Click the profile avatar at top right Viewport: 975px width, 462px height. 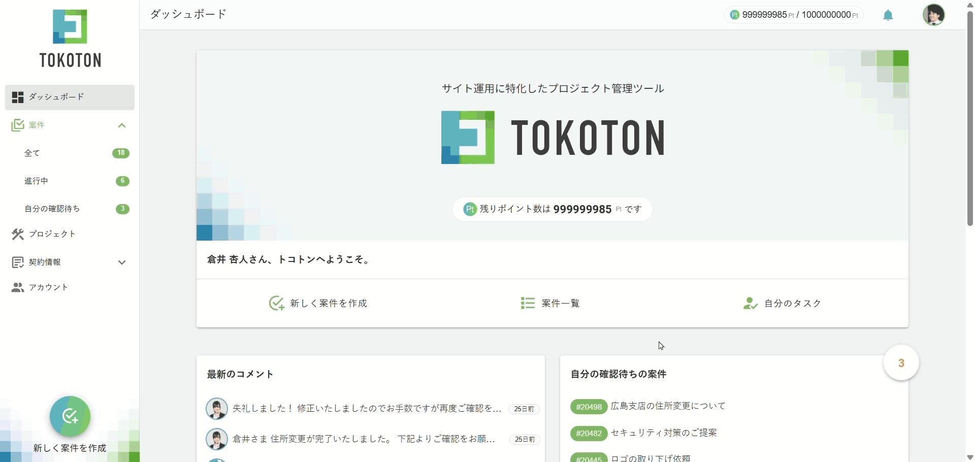coord(934,15)
